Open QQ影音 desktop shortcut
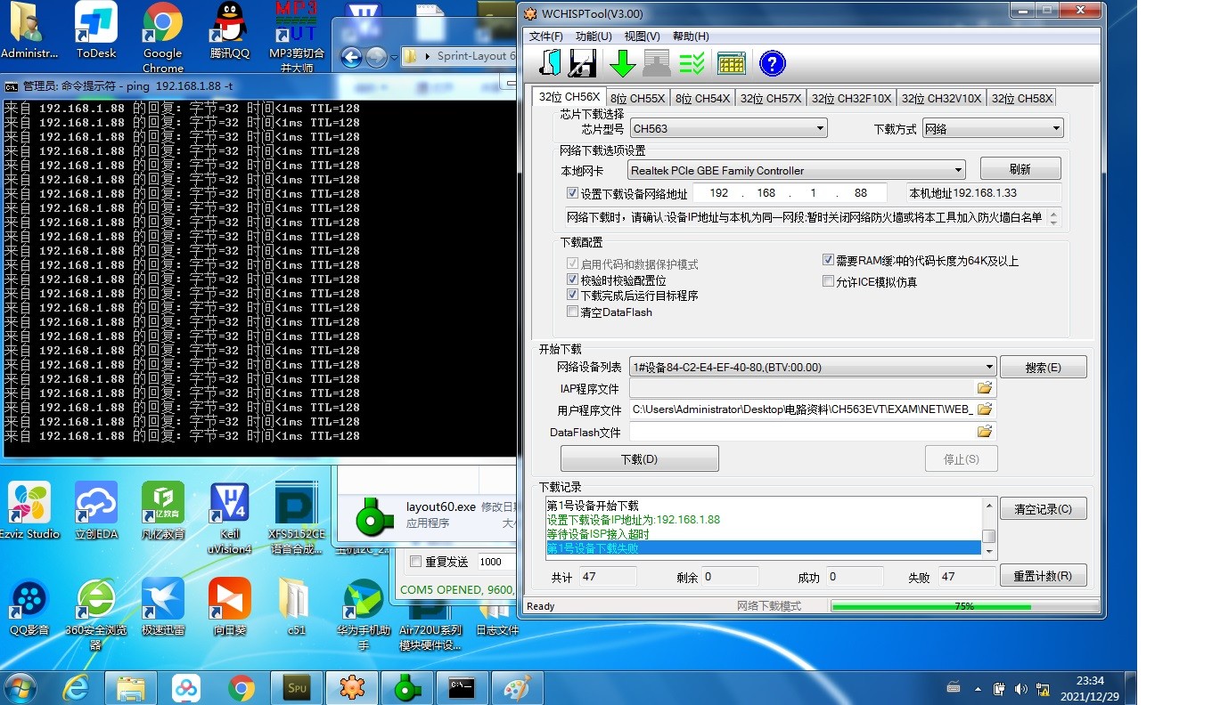 (29, 607)
